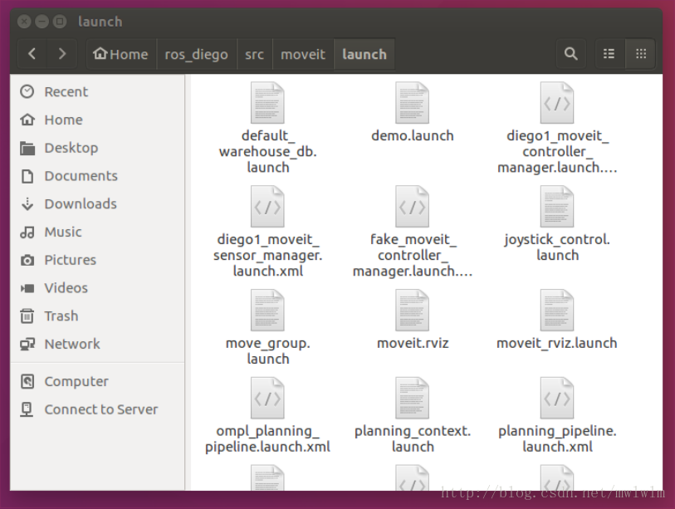Click the planning_context.launch file name
675x509 pixels.
(x=413, y=438)
